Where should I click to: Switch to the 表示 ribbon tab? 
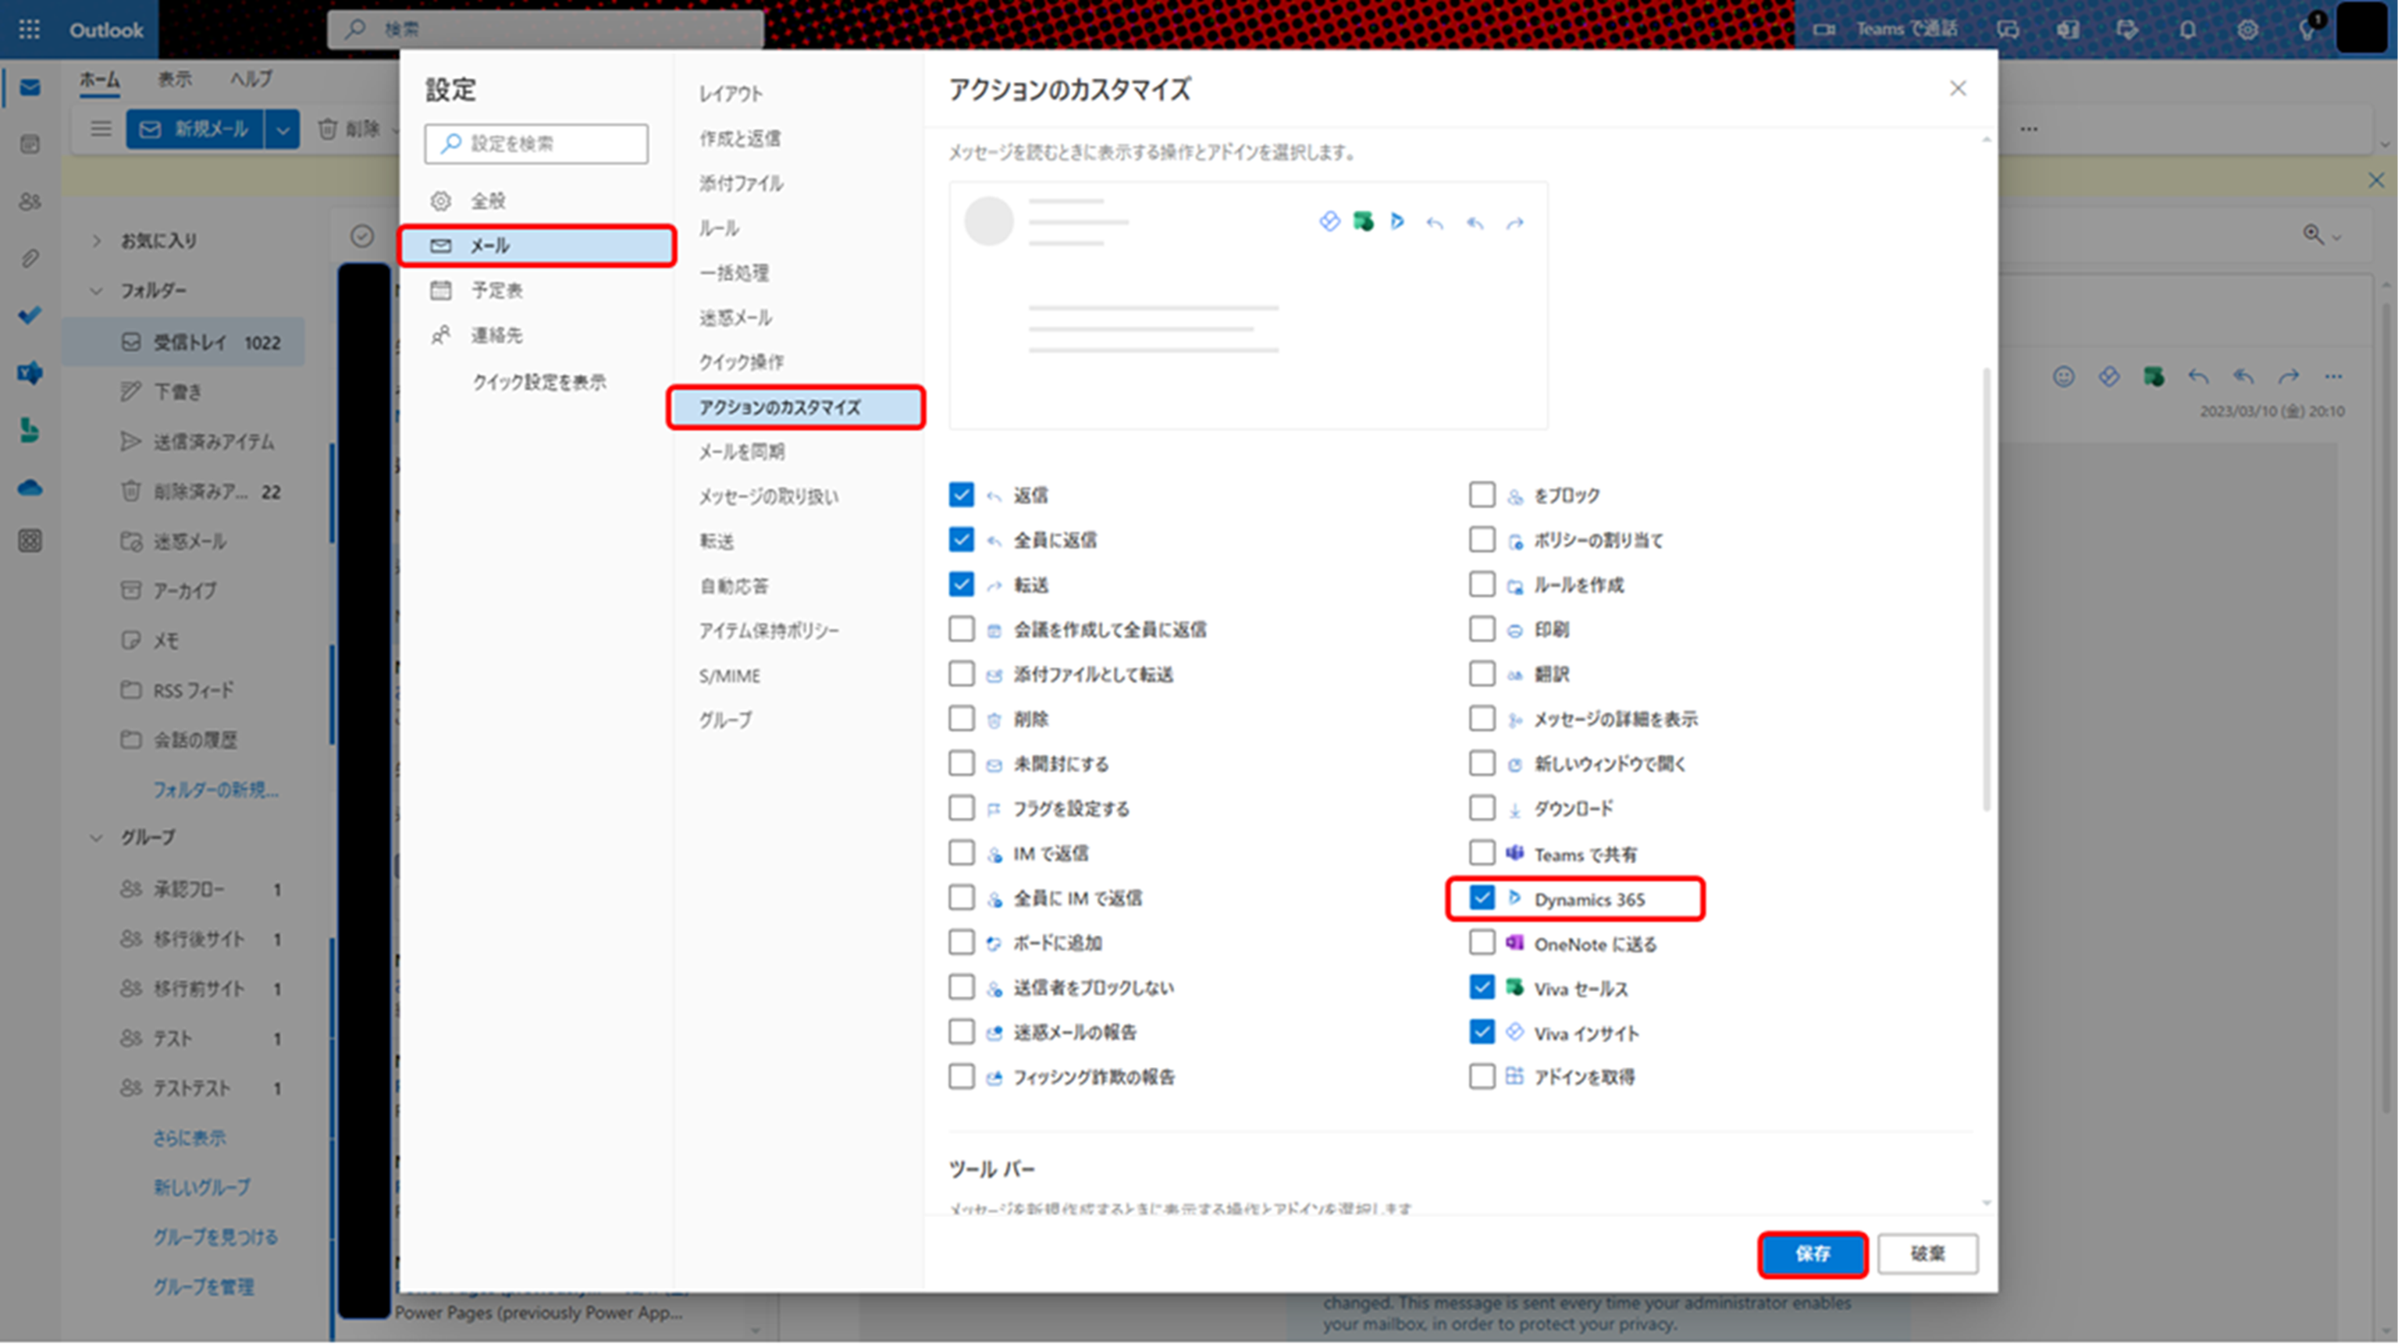point(174,79)
